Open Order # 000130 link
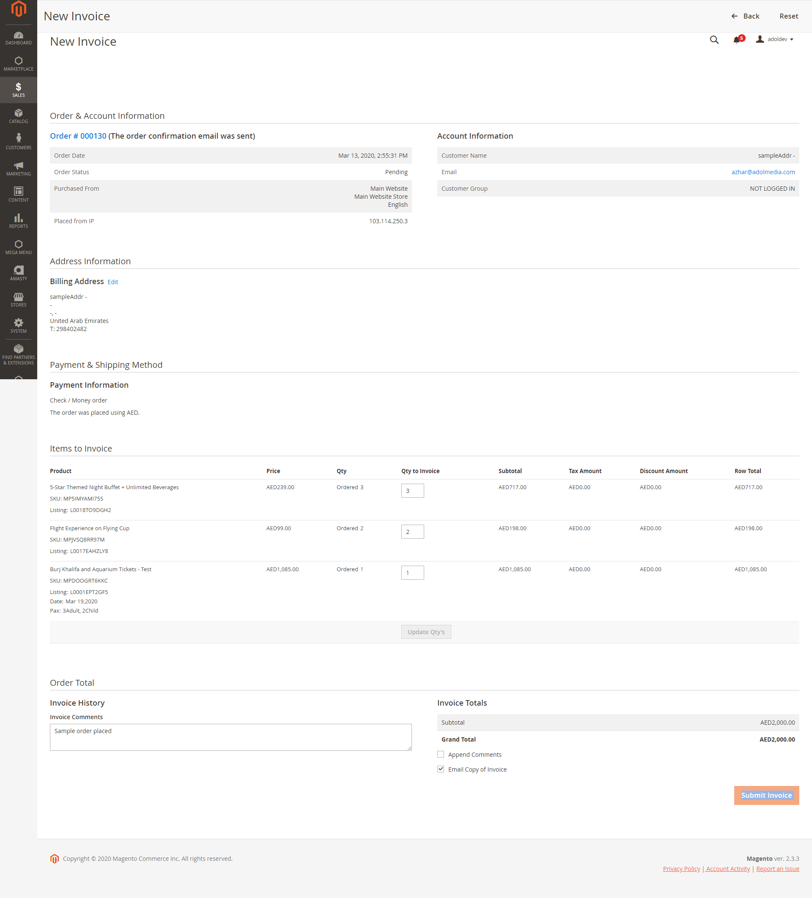The width and height of the screenshot is (812, 898). pyautogui.click(x=78, y=136)
